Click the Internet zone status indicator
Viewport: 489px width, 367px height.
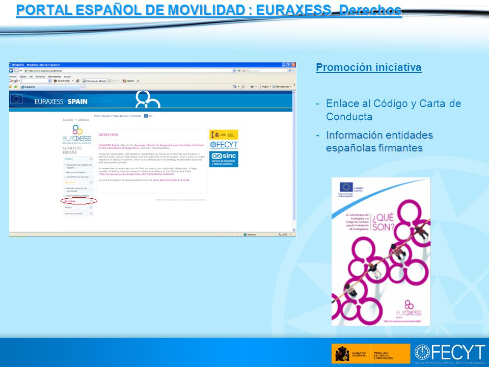coord(250,234)
